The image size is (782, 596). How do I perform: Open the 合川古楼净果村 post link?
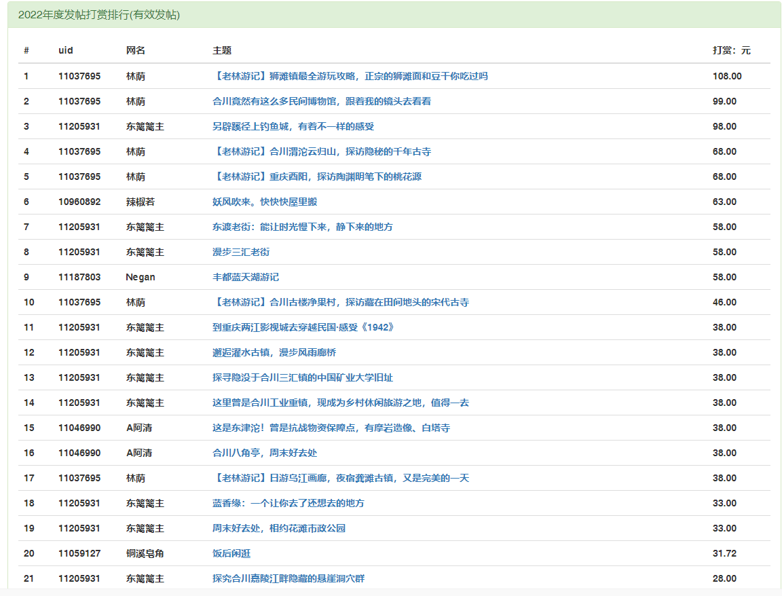(340, 302)
